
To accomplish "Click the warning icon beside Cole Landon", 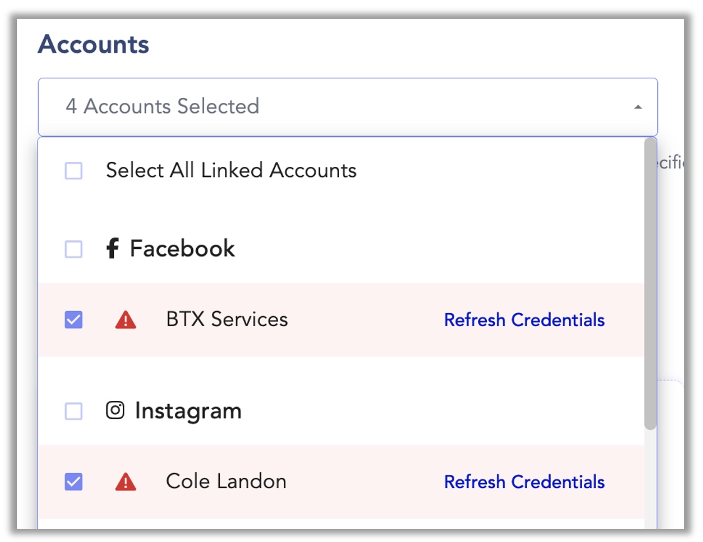I will pyautogui.click(x=125, y=482).
